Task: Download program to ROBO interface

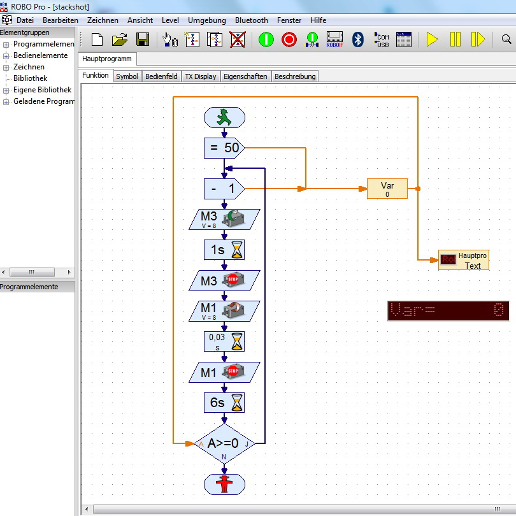Action: (312, 40)
